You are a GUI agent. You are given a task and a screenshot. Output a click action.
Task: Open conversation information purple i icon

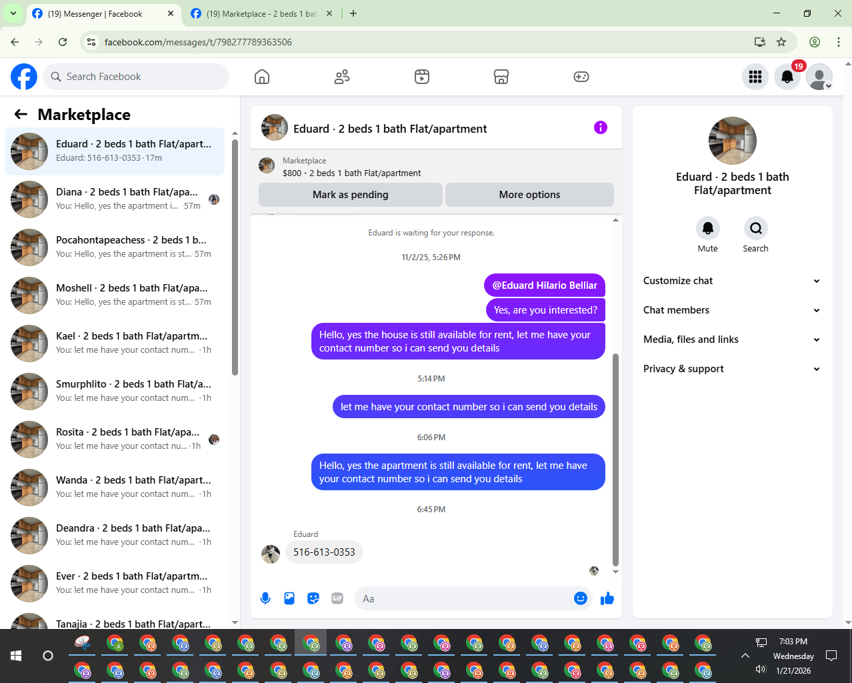(601, 127)
